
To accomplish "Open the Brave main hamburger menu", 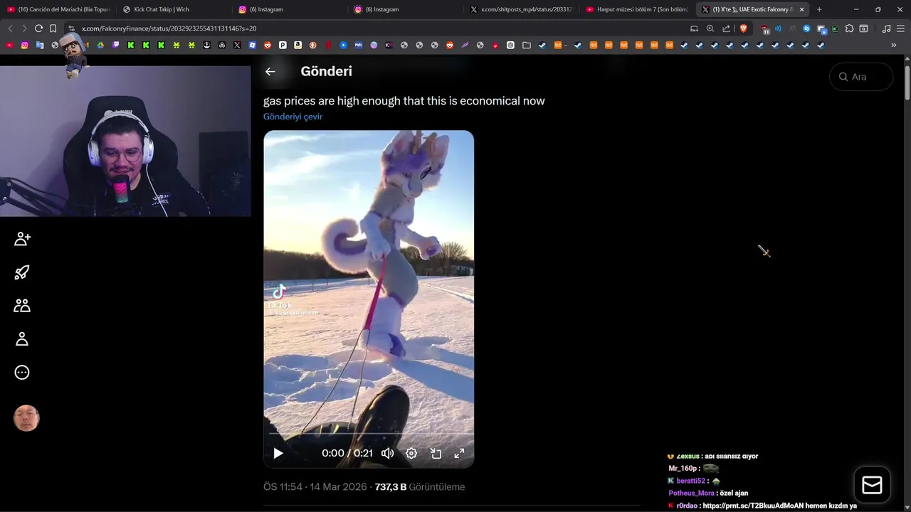I will coord(900,28).
